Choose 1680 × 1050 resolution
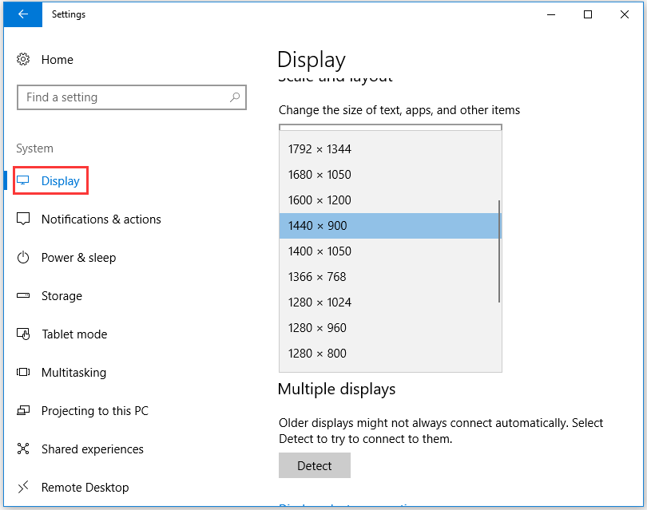 [x=391, y=175]
